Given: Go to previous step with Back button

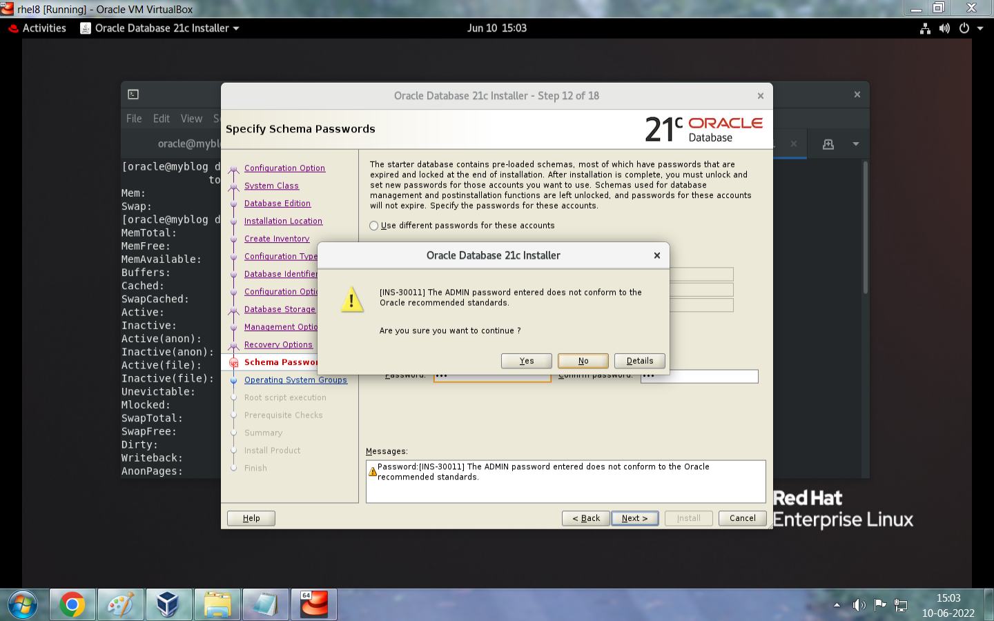Looking at the screenshot, I should pyautogui.click(x=586, y=518).
